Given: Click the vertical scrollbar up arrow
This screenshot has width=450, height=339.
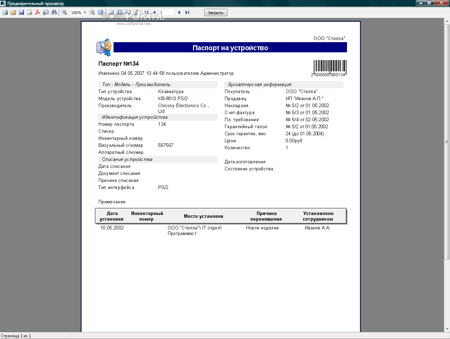Looking at the screenshot, I should pos(447,21).
